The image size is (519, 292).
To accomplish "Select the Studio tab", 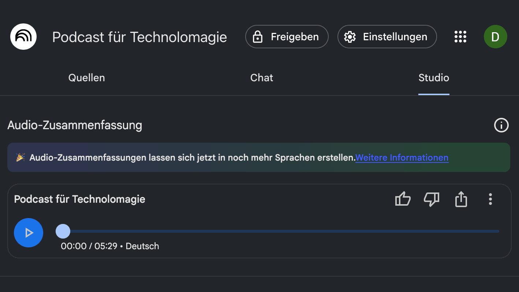I will 434,78.
